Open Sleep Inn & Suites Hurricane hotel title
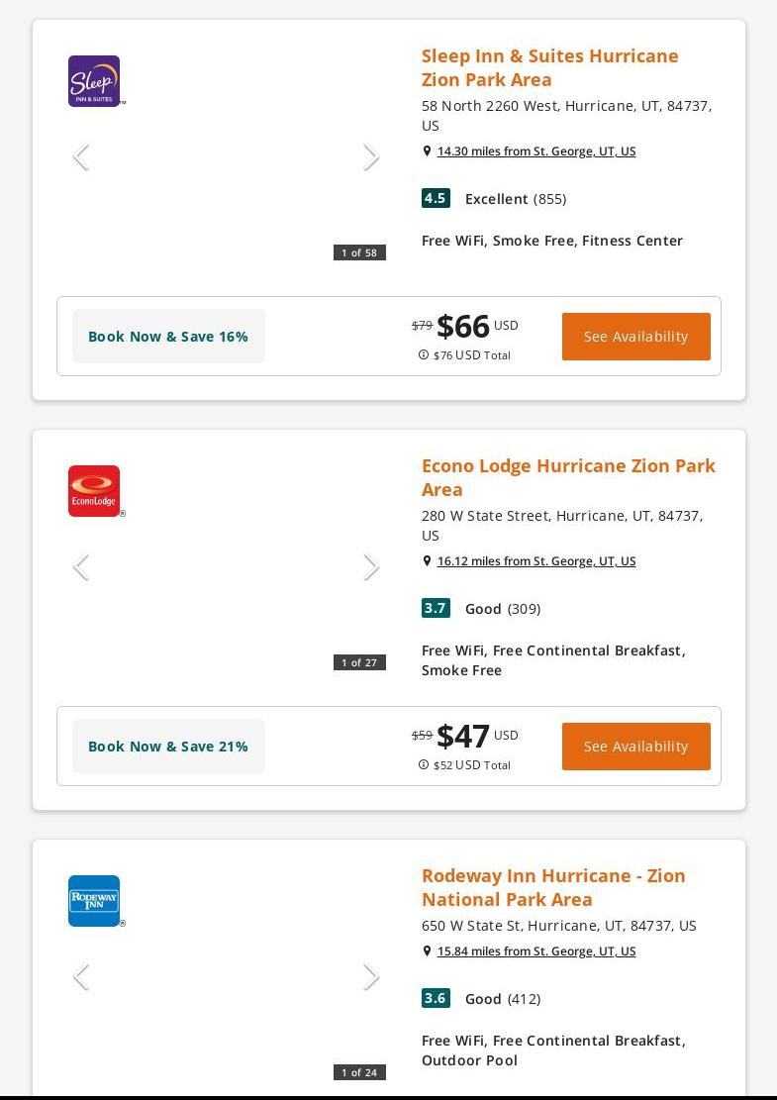 (549, 67)
